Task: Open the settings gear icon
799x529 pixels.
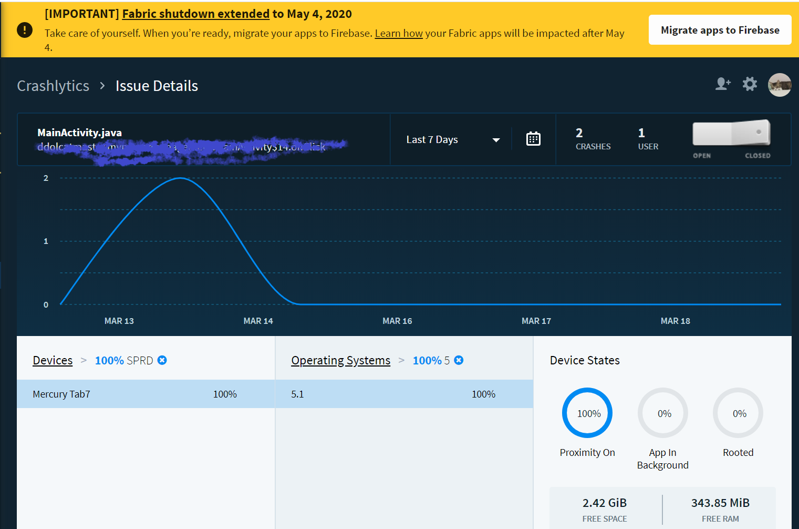Action: pos(750,84)
